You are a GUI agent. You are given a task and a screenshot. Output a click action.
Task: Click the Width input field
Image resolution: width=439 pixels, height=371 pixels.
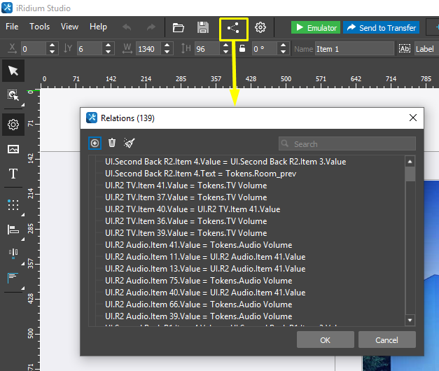coord(148,49)
